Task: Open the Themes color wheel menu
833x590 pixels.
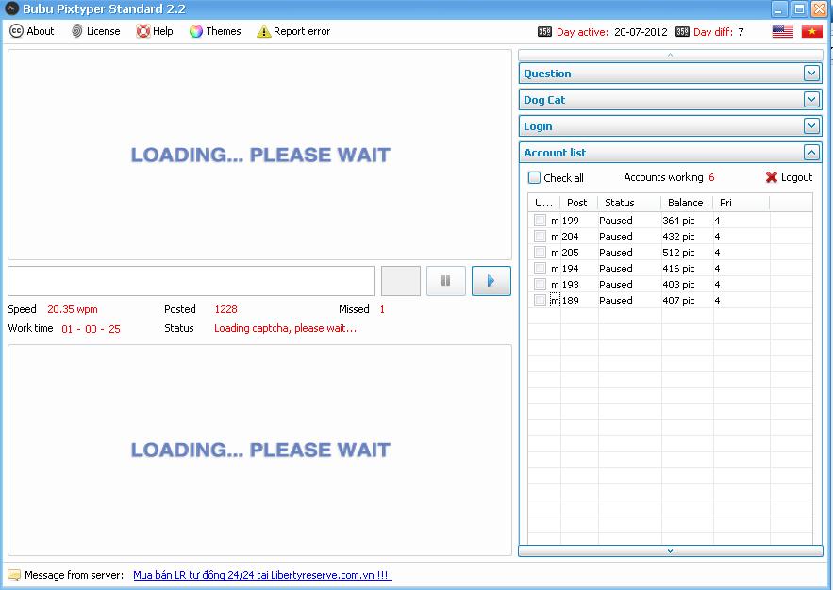Action: (x=196, y=31)
